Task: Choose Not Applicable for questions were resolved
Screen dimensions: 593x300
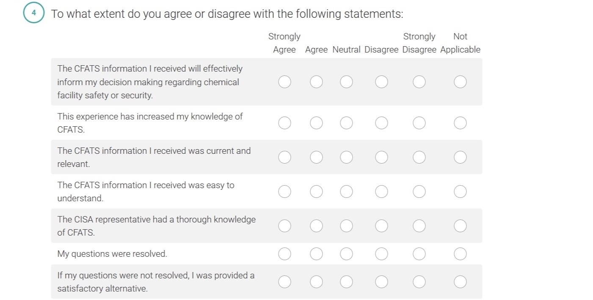Action: pyautogui.click(x=460, y=254)
